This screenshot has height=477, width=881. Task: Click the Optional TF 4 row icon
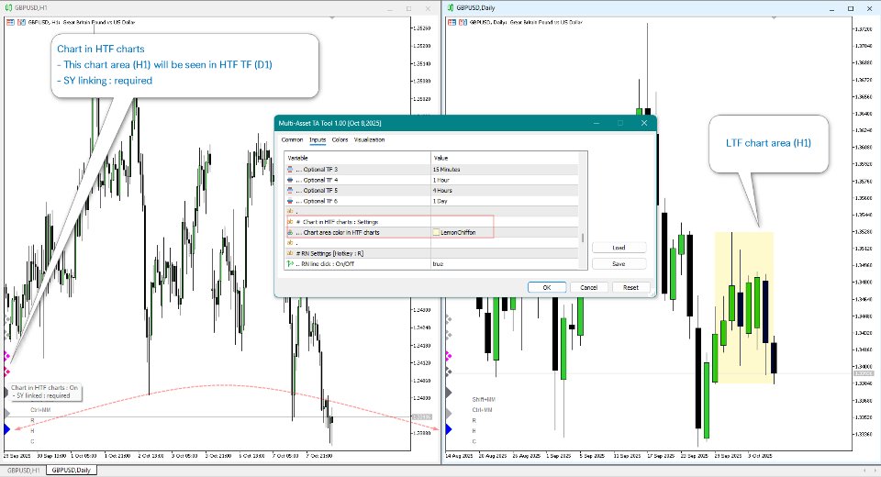[x=290, y=180]
